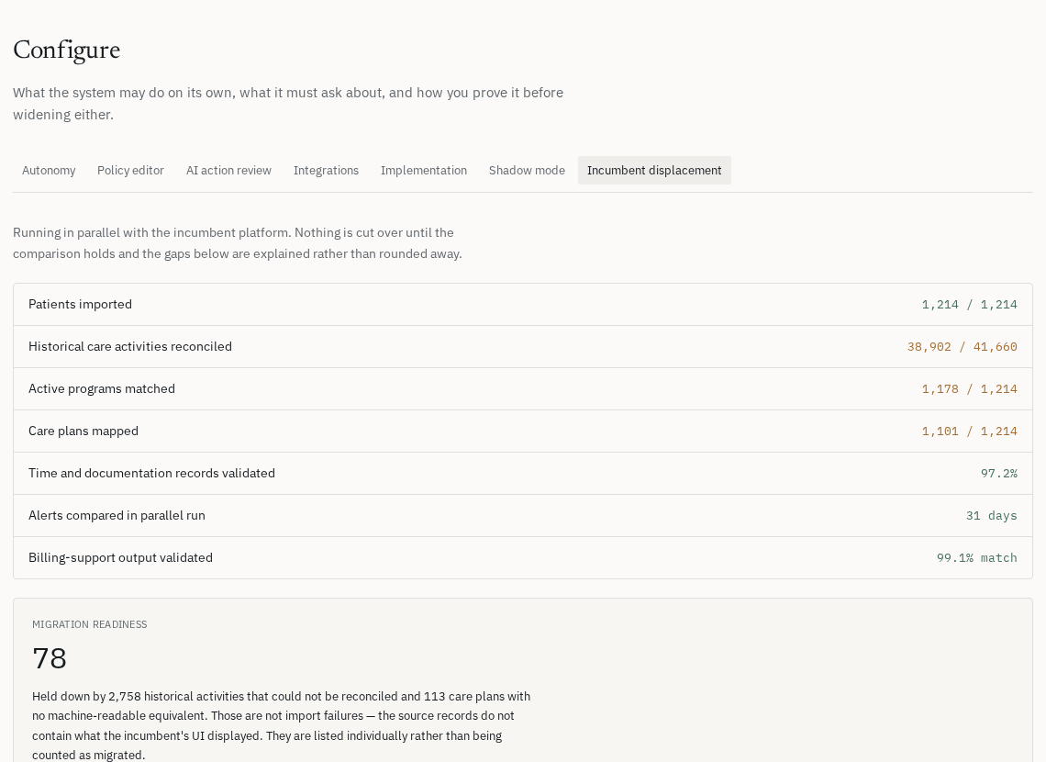Viewport: 1046px width, 762px height.
Task: Open the AI action review tab
Action: click(x=228, y=170)
